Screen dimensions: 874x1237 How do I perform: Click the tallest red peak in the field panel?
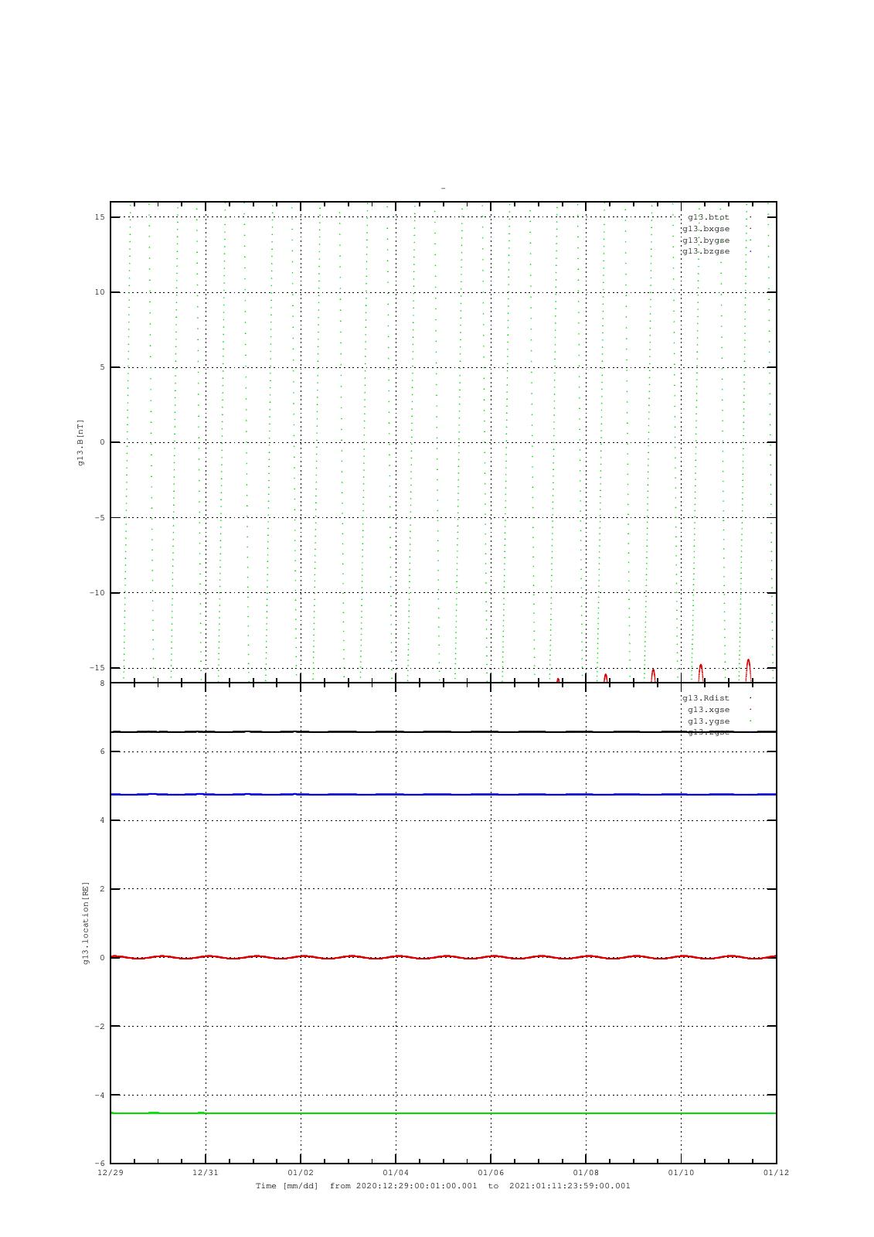tap(748, 670)
